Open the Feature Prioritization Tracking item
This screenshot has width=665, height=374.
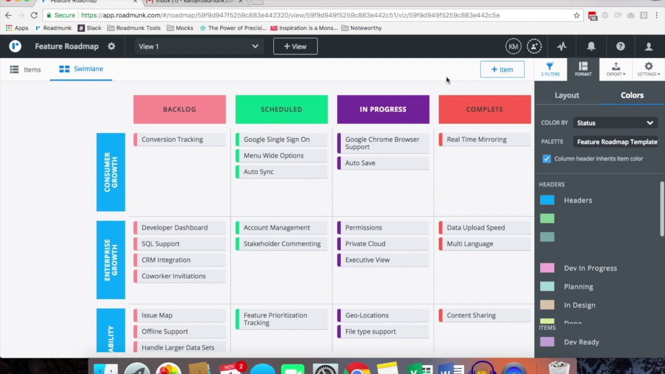(x=281, y=319)
